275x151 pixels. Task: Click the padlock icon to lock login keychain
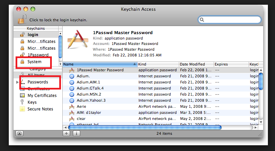pos(22,19)
